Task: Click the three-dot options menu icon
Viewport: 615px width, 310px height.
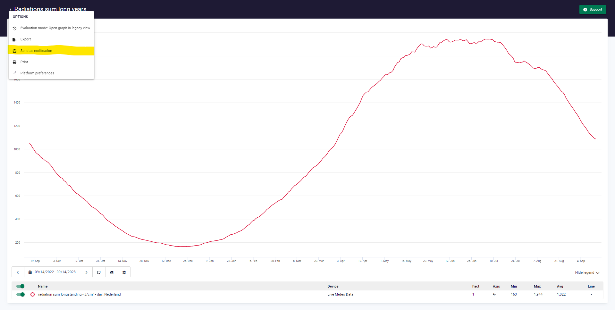Action: pyautogui.click(x=10, y=9)
